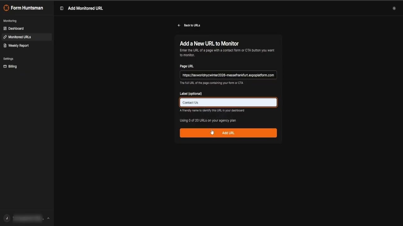The height and width of the screenshot is (226, 403).
Task: Click the user avatar letter J
Action: (x=7, y=218)
